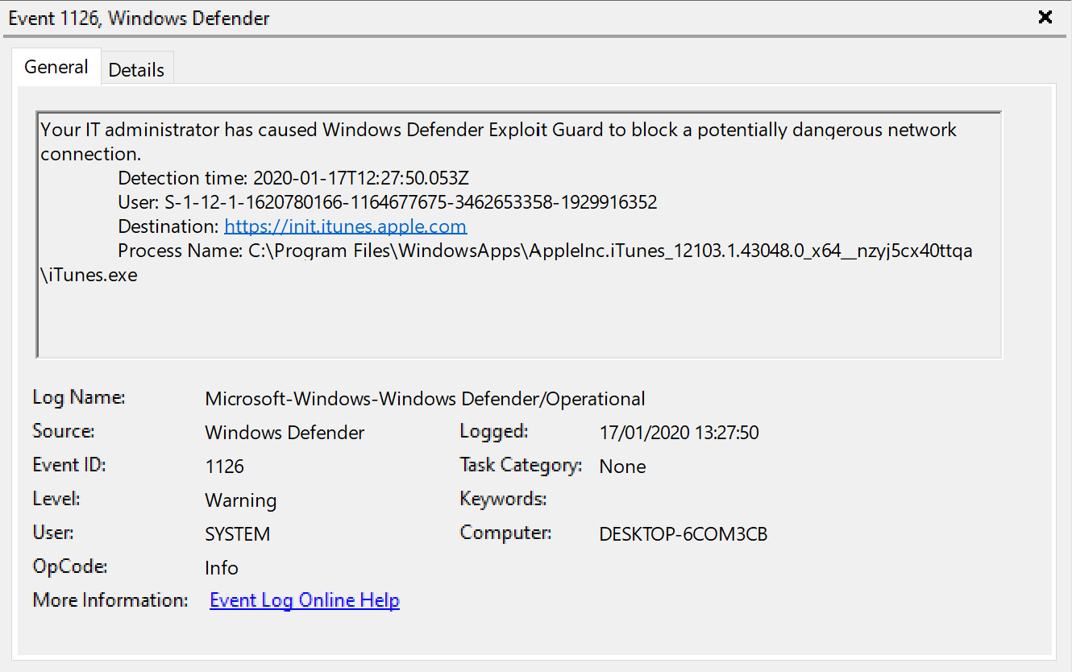1072x672 pixels.
Task: Click the Logged date 17/01/2020 13:27:50
Action: point(679,433)
